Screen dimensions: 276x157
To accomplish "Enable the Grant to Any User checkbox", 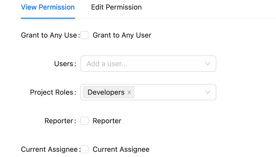I will click(84, 35).
